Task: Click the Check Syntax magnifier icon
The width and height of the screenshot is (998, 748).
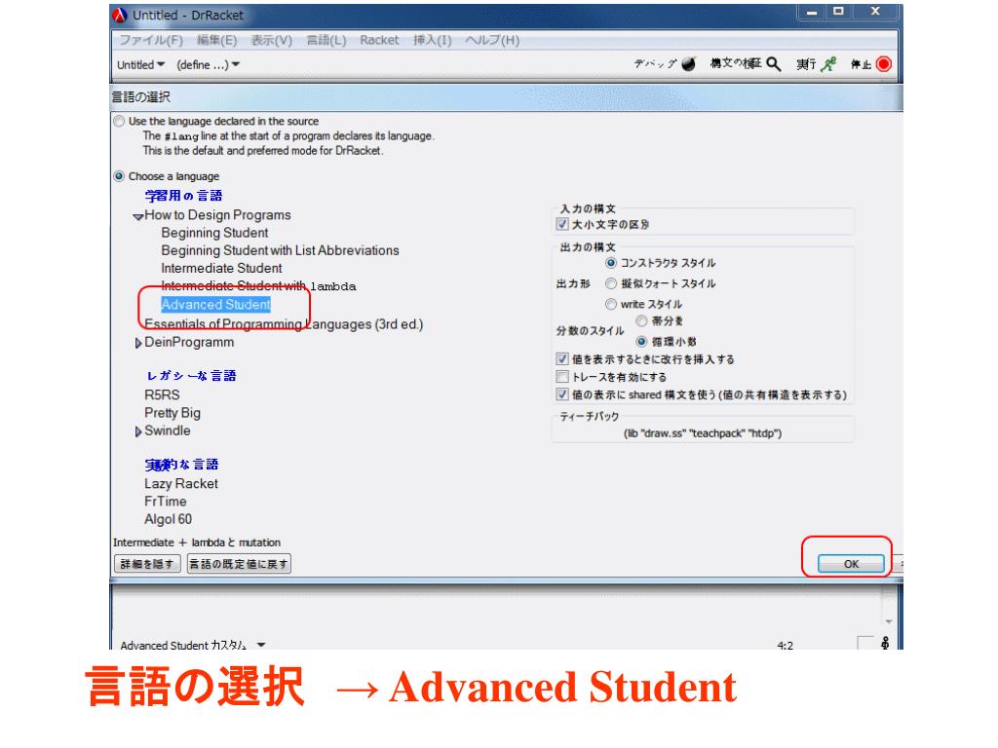Action: (773, 63)
